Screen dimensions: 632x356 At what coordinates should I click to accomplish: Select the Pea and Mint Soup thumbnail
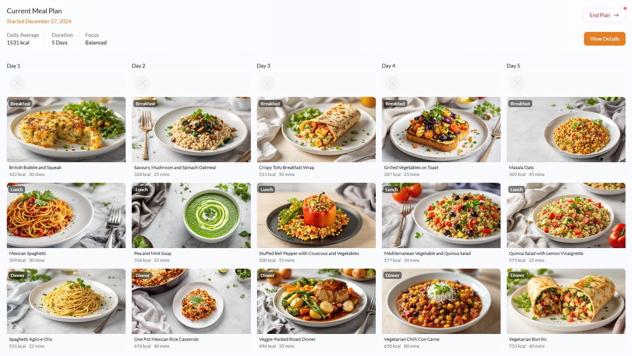191,215
